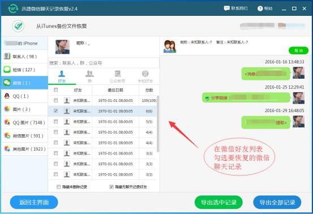Open the 微信图片 (591) category
The image size is (313, 214).
coord(24,135)
